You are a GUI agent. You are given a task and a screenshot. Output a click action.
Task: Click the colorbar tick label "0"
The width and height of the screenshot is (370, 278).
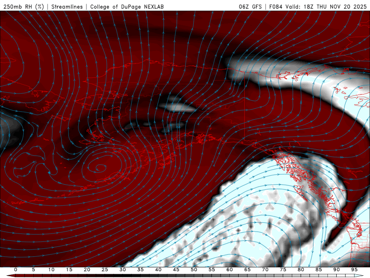pyautogui.click(x=16, y=270)
